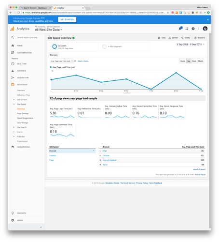Open the Google apps grid icon
This screenshot has height=242, width=219.
(x=187, y=29)
